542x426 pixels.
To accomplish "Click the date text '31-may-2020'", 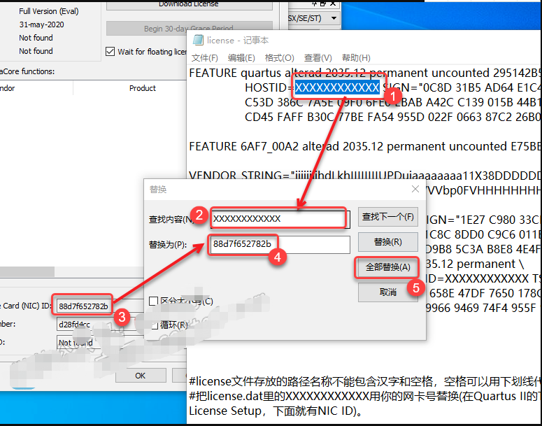I will 41,24.
